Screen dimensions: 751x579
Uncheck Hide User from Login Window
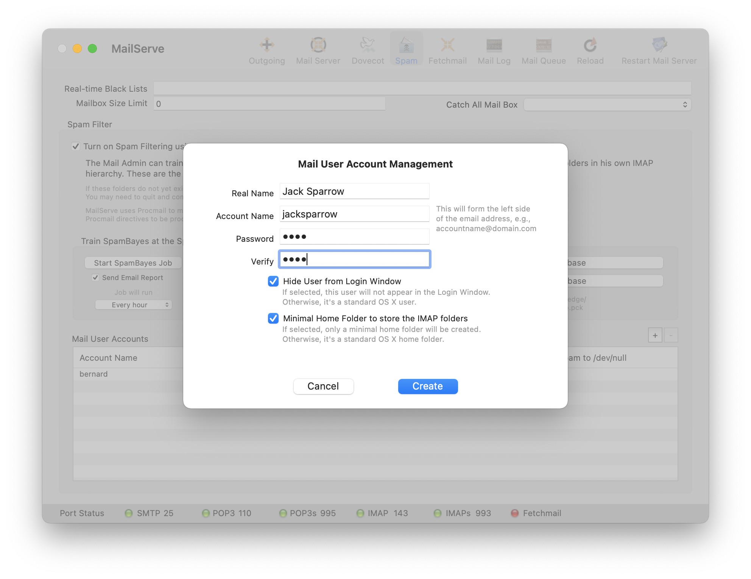273,281
